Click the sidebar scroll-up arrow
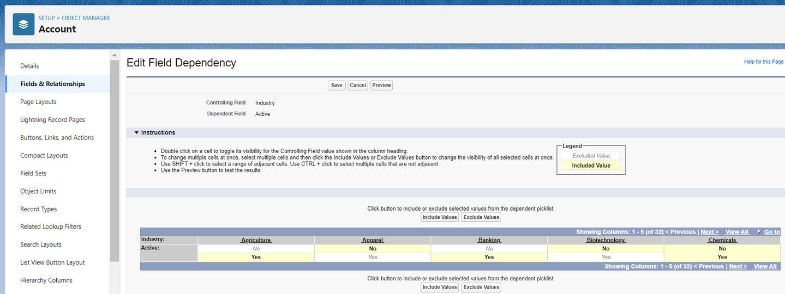785x294 pixels. pos(115,55)
